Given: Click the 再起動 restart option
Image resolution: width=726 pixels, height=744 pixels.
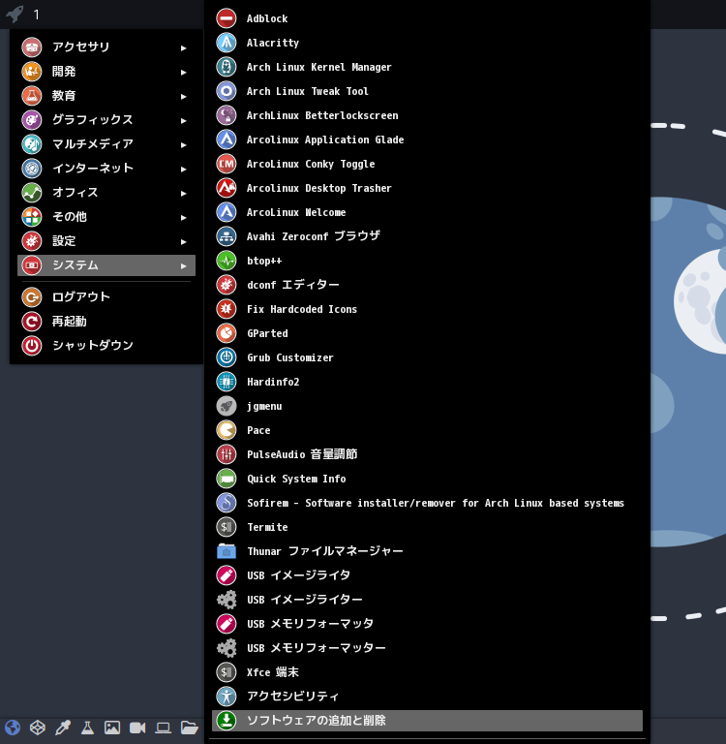Looking at the screenshot, I should pos(69,322).
